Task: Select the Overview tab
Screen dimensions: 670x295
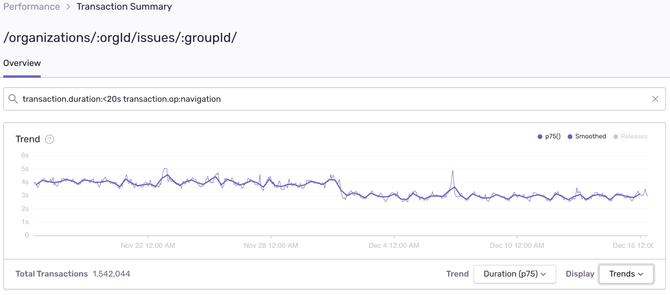Action: 22,63
